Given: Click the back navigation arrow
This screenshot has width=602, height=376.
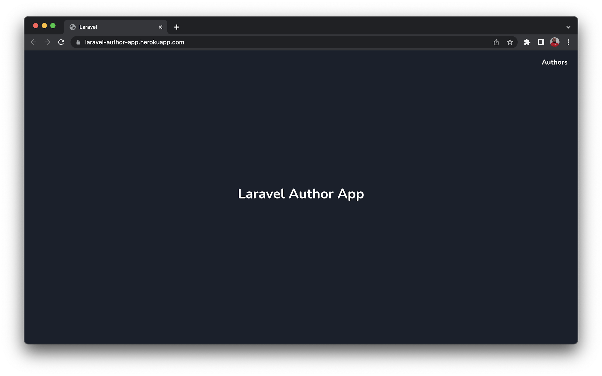Looking at the screenshot, I should [x=33, y=42].
